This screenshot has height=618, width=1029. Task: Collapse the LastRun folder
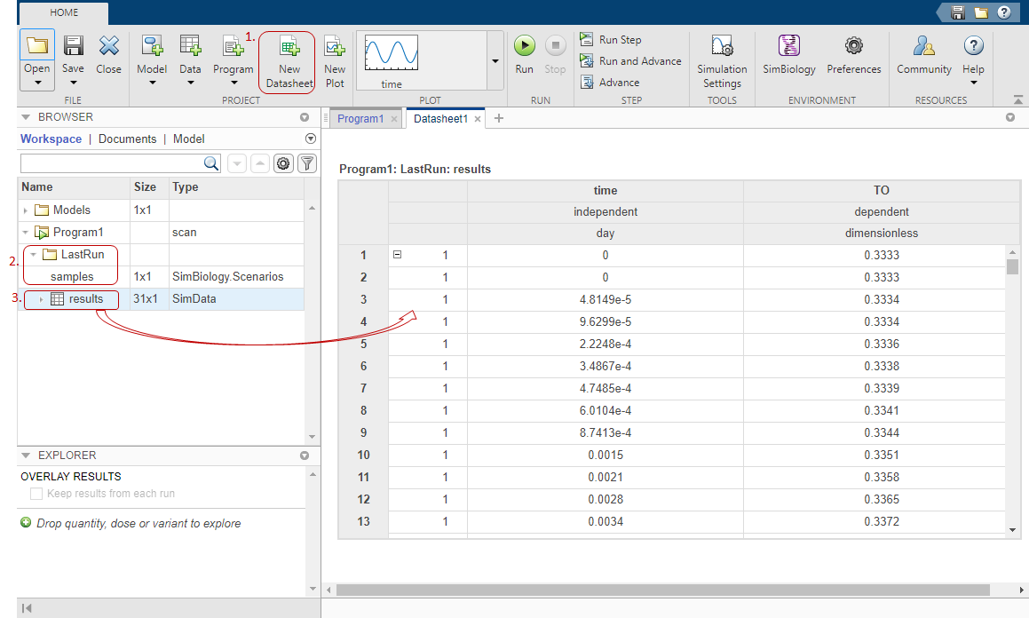pyautogui.click(x=33, y=255)
